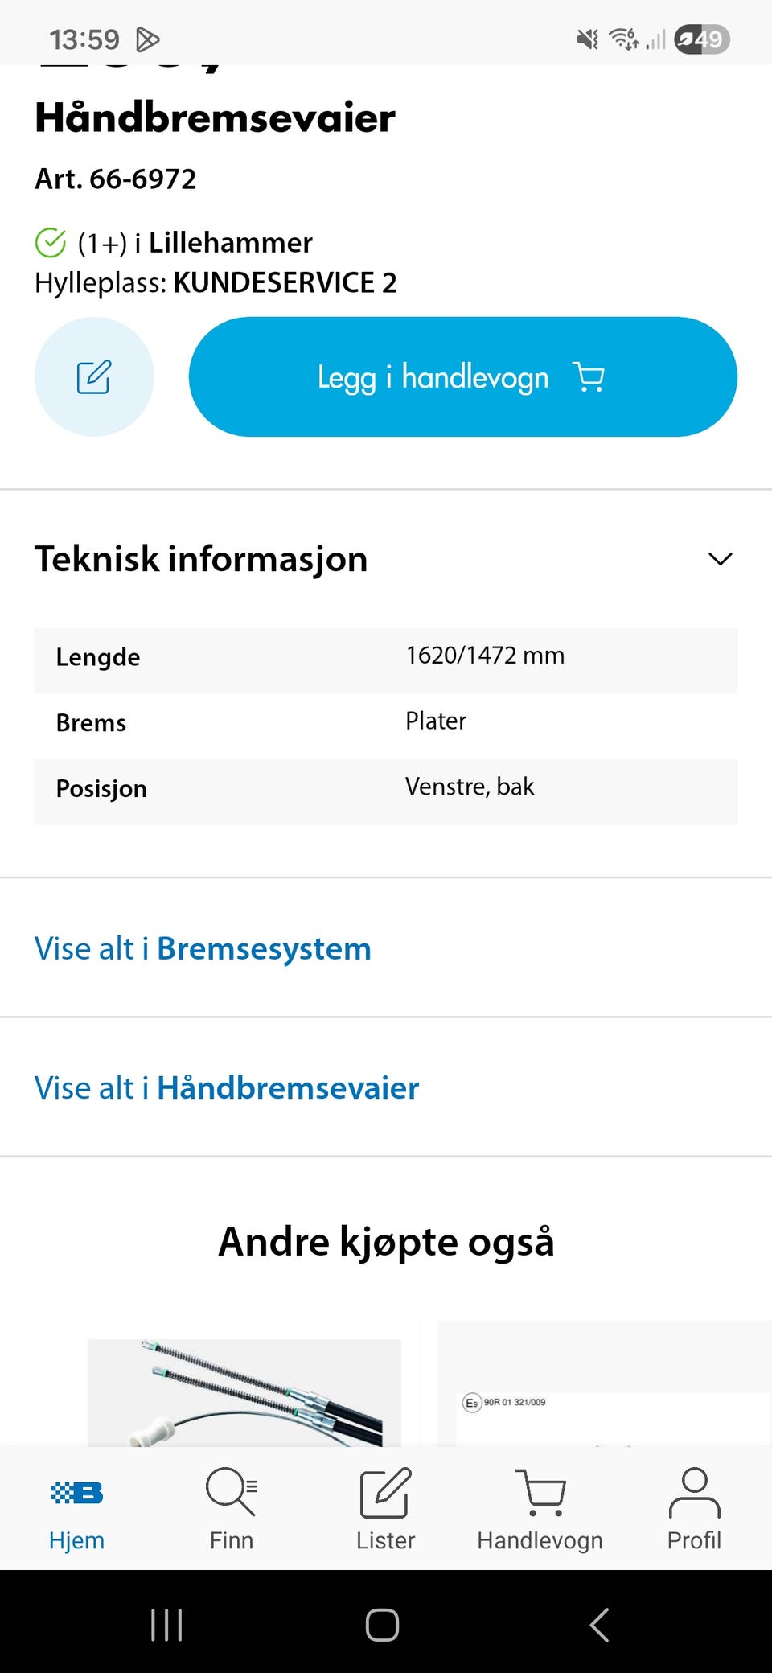
Task: Collapse the Teknisk informasjon chevron
Action: [x=720, y=559]
